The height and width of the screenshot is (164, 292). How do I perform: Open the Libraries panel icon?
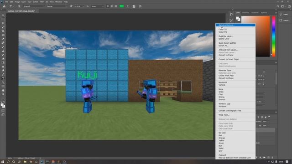coord(284,20)
